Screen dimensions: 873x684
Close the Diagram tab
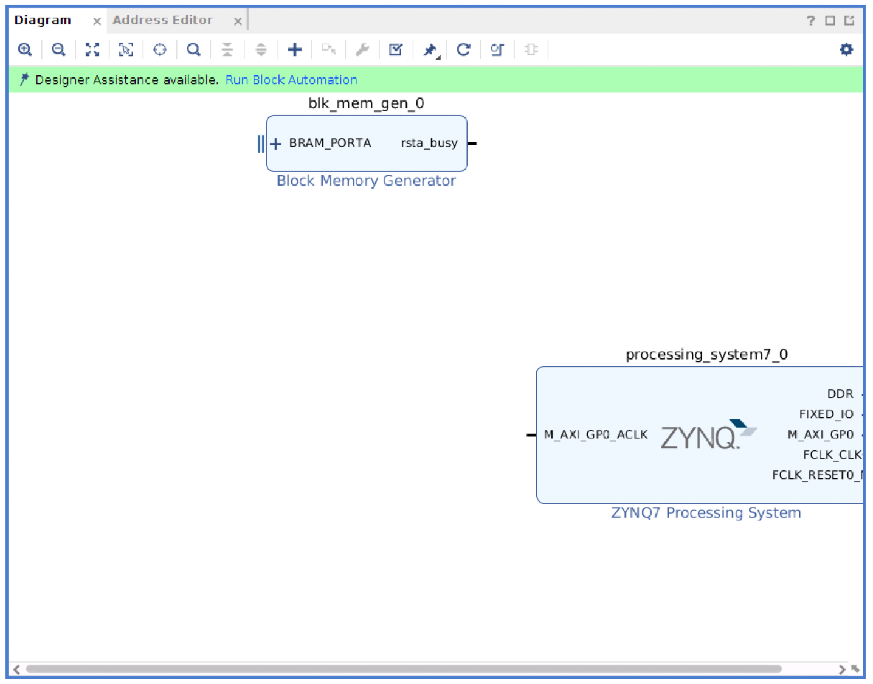97,21
